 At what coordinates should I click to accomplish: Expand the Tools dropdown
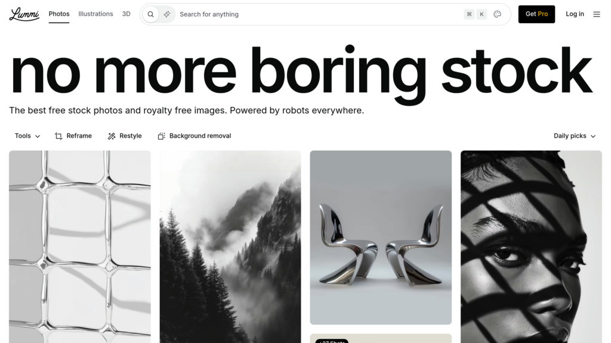point(27,136)
